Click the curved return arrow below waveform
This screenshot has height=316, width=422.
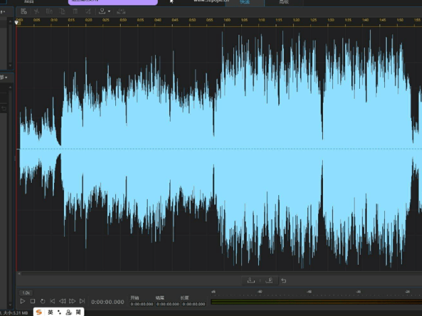(284, 280)
